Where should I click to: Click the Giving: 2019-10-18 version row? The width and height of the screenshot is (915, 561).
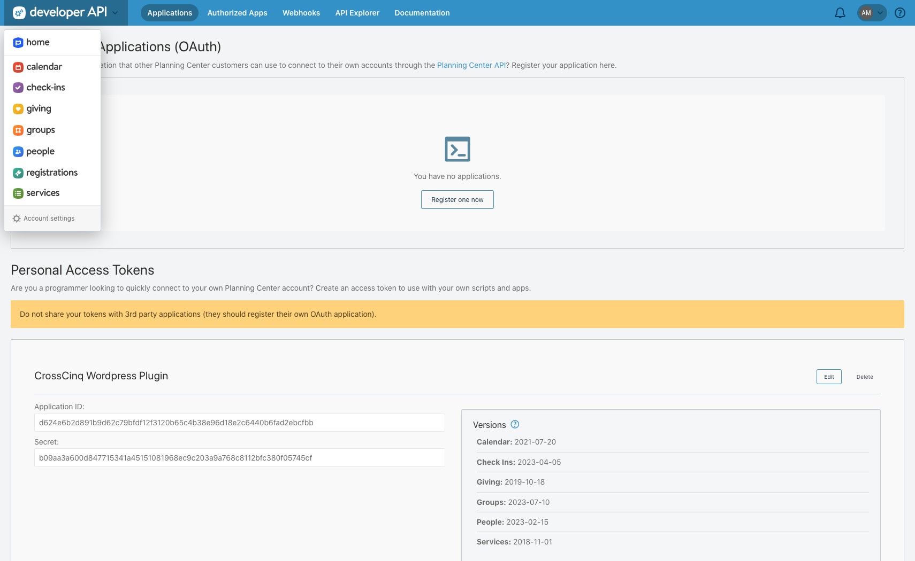(673, 482)
